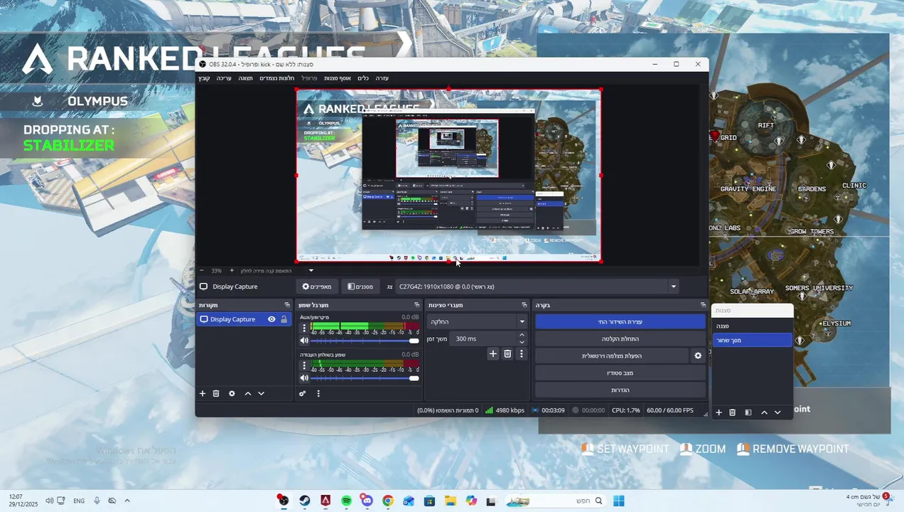Viewport: 904px width, 512px height.
Task: Open virtual camera settings gear
Action: (698, 356)
